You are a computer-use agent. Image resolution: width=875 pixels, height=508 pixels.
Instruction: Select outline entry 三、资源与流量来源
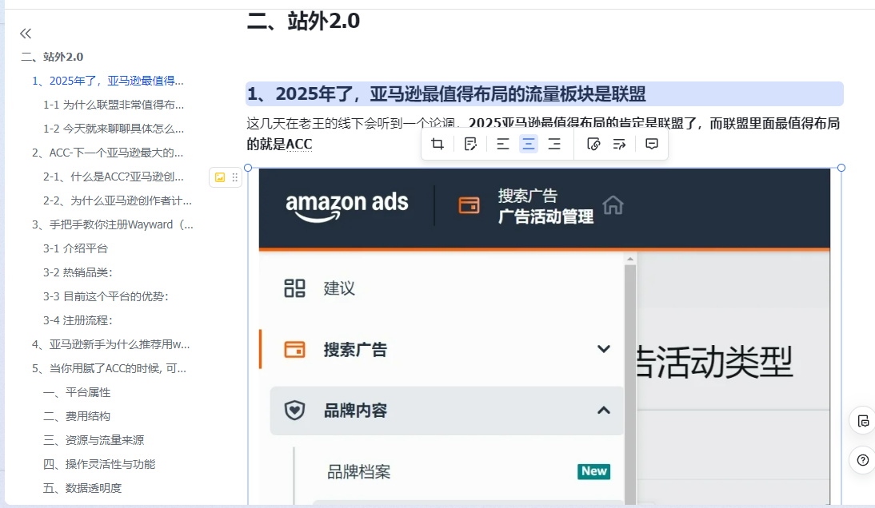coord(93,439)
